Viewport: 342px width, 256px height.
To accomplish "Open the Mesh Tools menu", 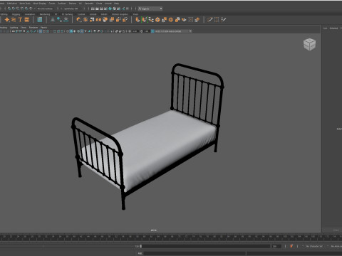I will (25, 4).
